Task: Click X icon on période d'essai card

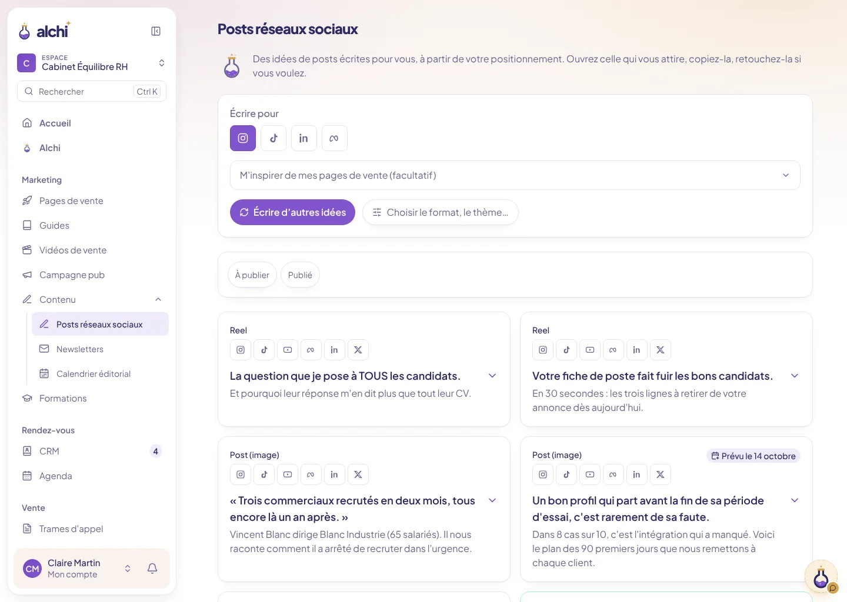Action: 661,474
